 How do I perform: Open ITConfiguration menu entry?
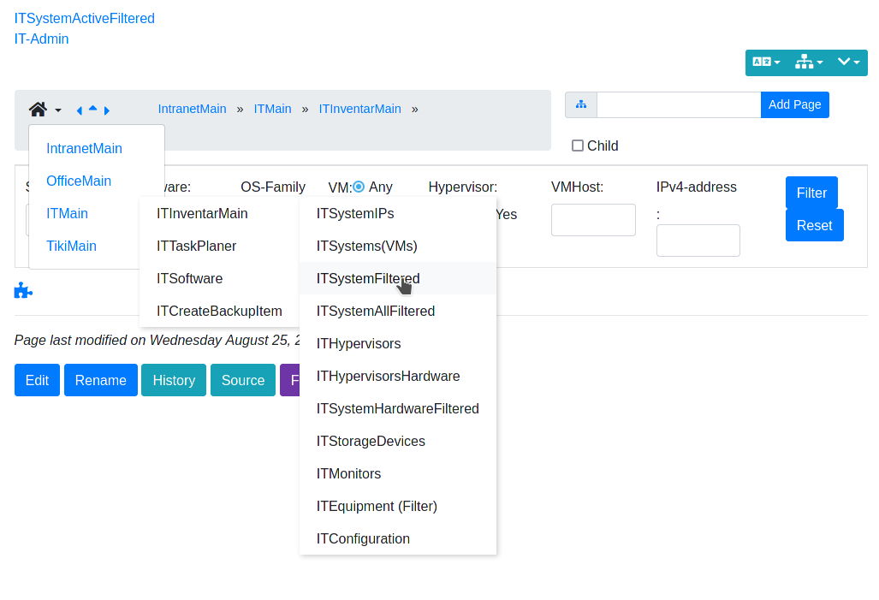click(x=398, y=539)
